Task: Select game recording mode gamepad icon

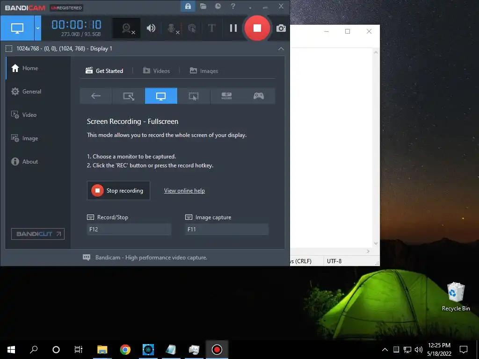Action: click(259, 96)
